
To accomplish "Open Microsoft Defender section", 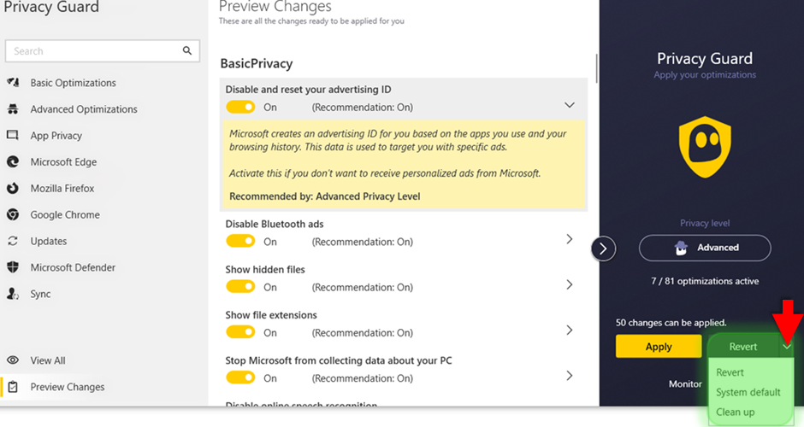I will 73,267.
